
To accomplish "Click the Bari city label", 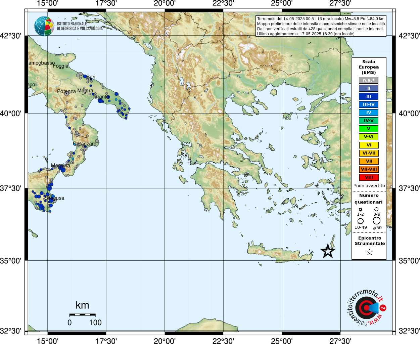I will click(x=91, y=77).
